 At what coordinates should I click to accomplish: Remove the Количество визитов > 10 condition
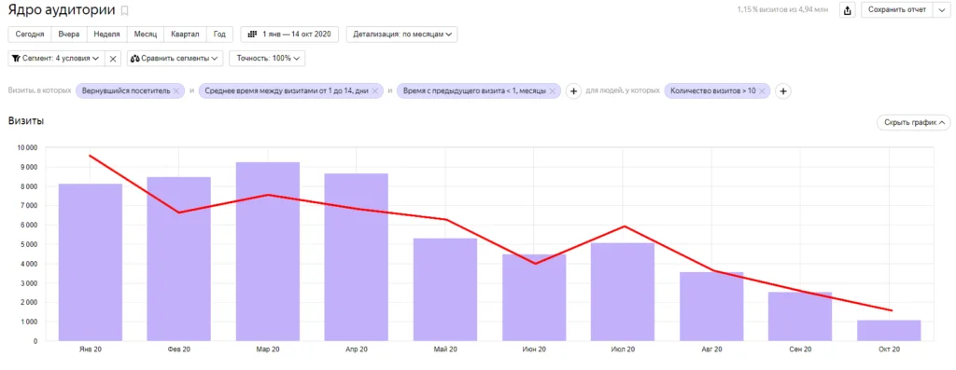point(762,91)
